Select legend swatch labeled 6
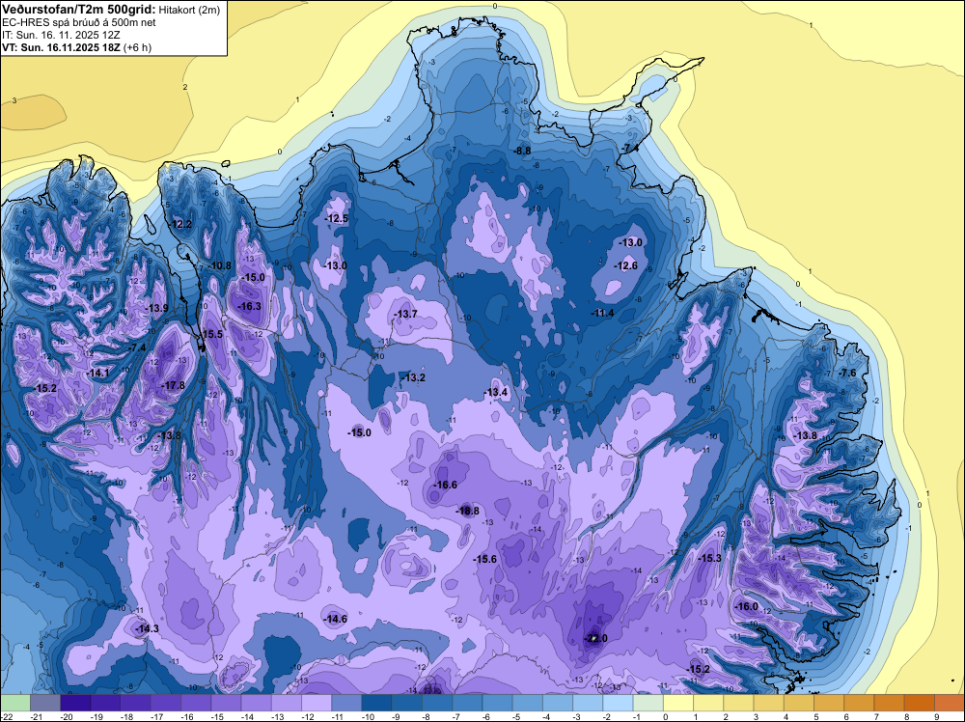 click(x=860, y=703)
